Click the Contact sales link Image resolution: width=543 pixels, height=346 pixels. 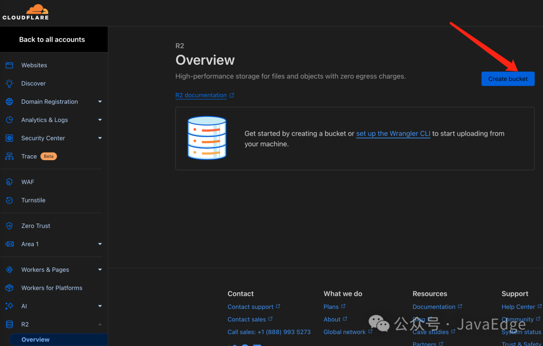(x=246, y=319)
